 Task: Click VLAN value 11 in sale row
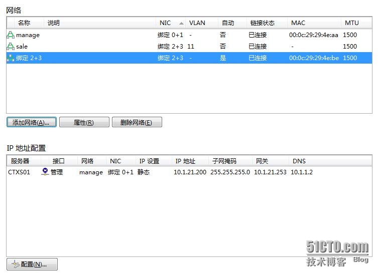pyautogui.click(x=191, y=47)
